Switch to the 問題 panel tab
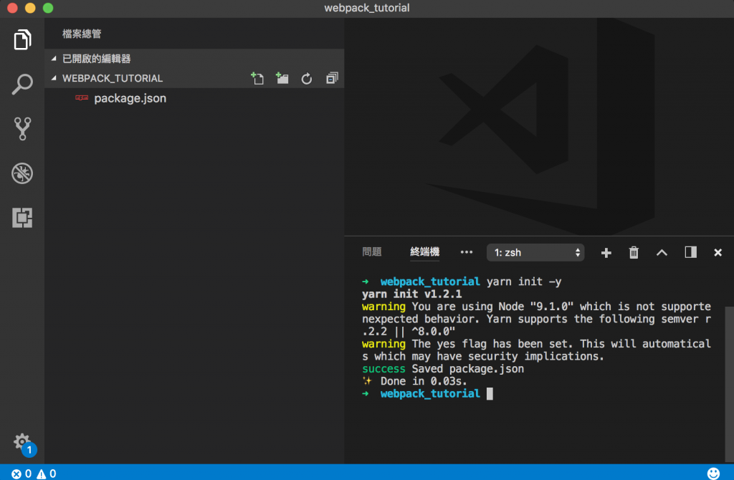 372,252
